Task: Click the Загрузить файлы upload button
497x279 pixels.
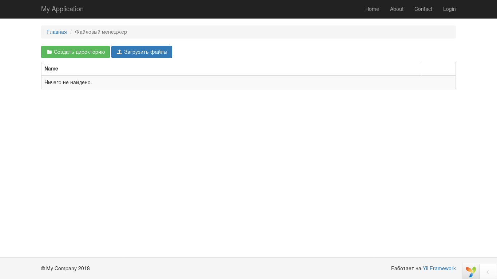Action: [x=142, y=52]
